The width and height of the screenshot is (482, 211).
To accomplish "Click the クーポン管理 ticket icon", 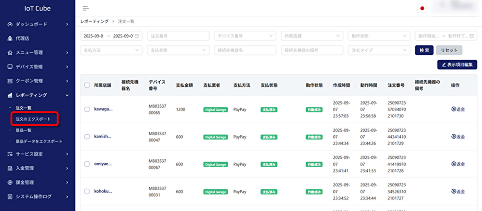I will (x=10, y=81).
